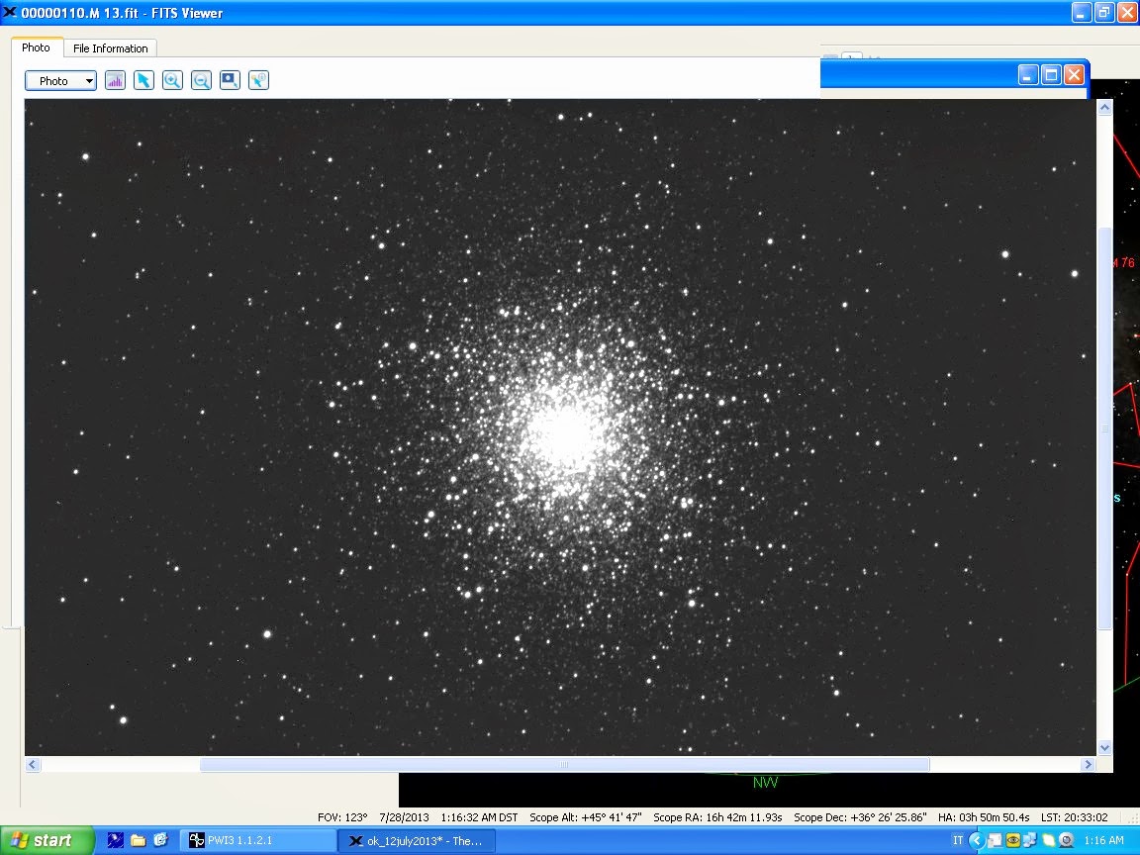
Task: Switch to the File Information tab
Action: point(110,47)
